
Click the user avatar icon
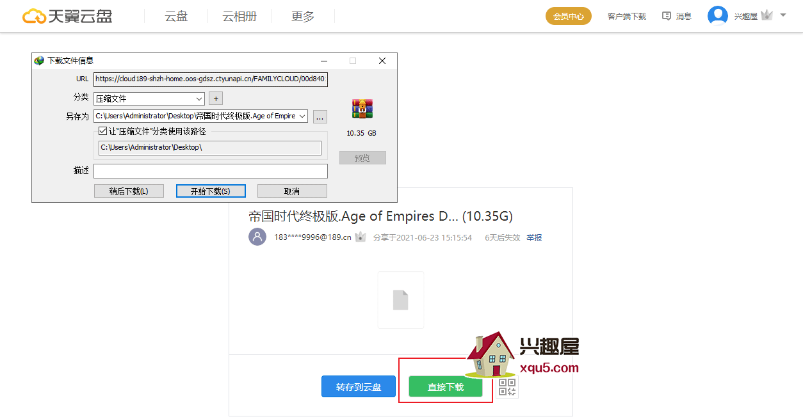pos(717,16)
